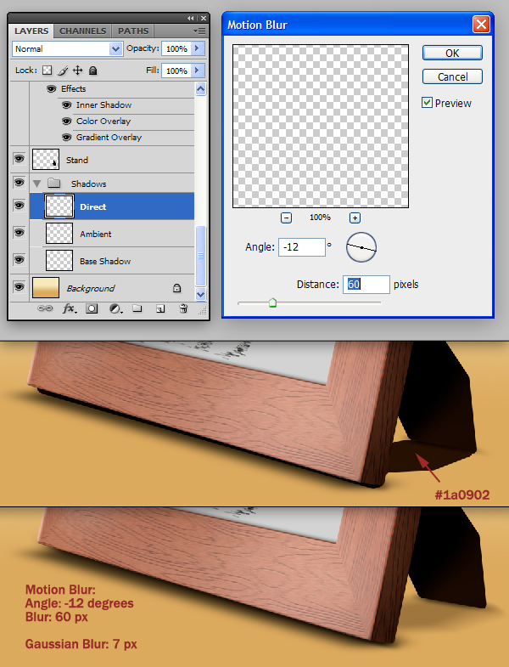Screen dimensions: 509x667
Task: Collapse the Layers panel with double arrows
Action: (190, 19)
